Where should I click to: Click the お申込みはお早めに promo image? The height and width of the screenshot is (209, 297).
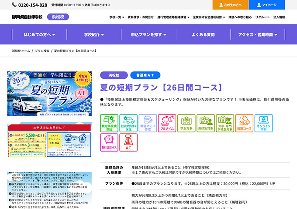tap(49, 140)
